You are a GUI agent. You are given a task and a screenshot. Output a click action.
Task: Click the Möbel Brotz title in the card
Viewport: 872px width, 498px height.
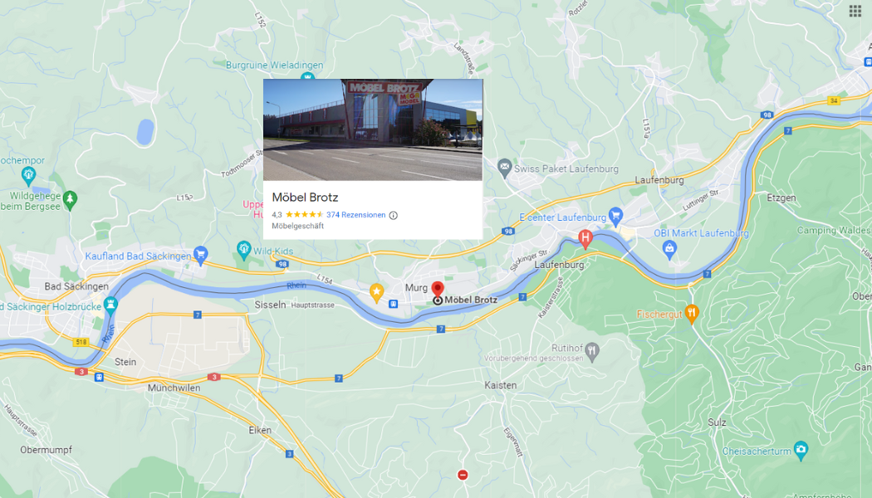(x=305, y=198)
